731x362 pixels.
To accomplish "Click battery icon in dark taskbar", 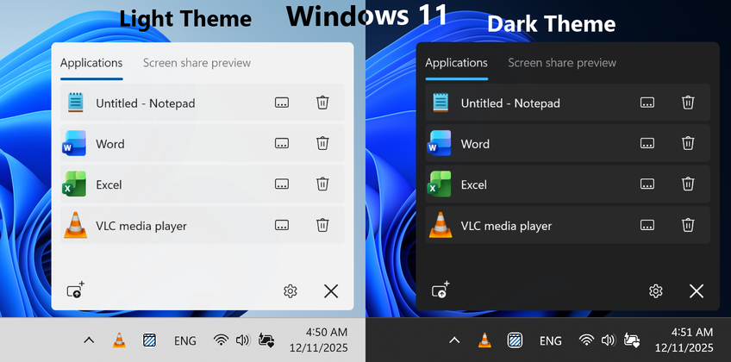I will [x=632, y=340].
